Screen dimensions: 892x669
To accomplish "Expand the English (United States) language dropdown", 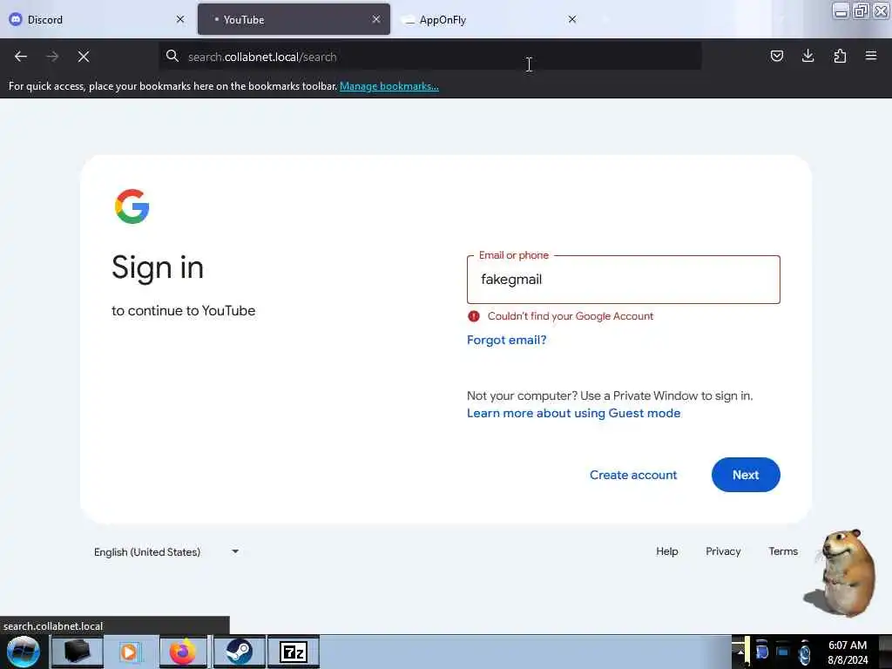I will point(166,551).
